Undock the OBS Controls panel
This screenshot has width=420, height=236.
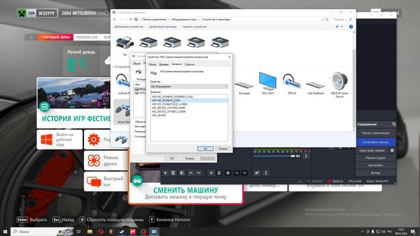pyautogui.click(x=394, y=124)
